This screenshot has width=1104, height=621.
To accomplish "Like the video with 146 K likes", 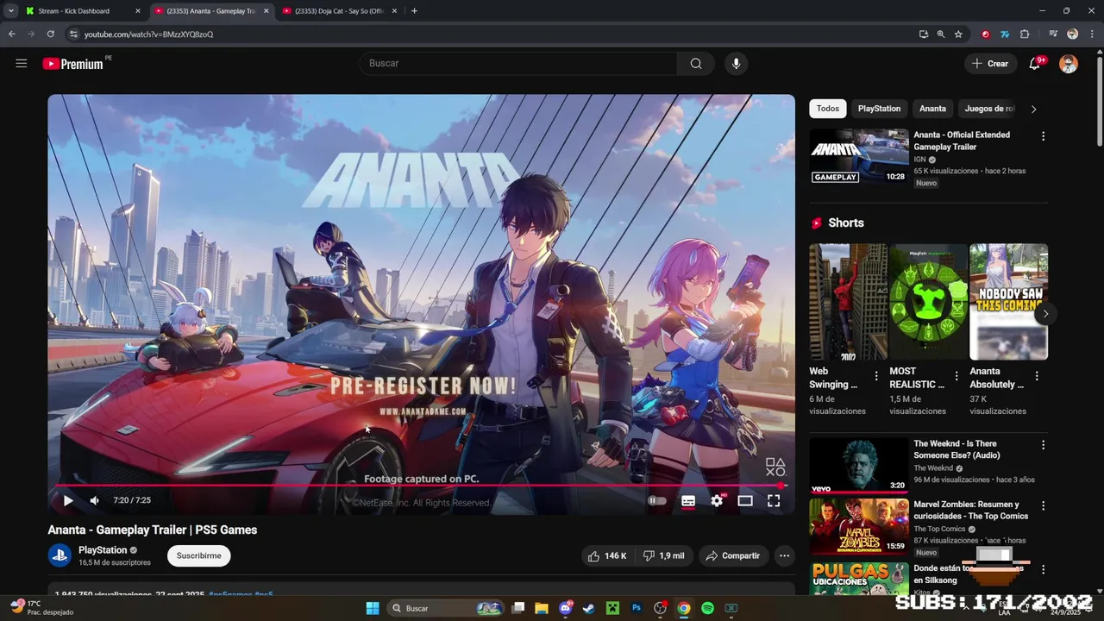I will (607, 556).
